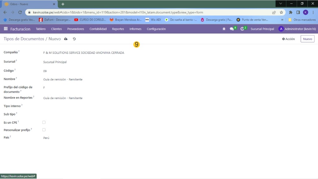318x179 pixels.
Task: Bookmark this page with star icon
Action: click(281, 12)
